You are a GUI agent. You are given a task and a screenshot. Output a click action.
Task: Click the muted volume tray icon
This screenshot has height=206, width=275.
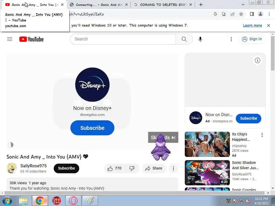pyautogui.click(x=248, y=201)
